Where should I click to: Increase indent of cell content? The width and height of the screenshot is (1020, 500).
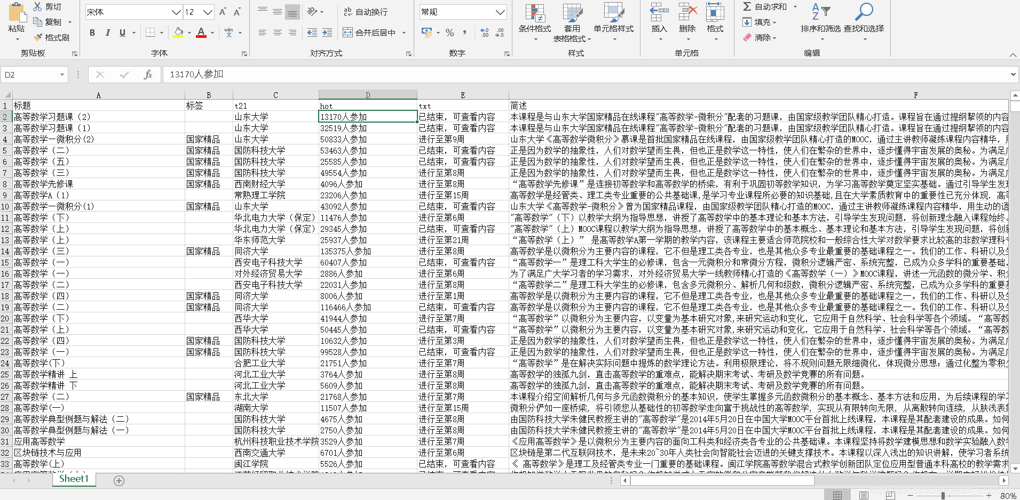(x=327, y=33)
